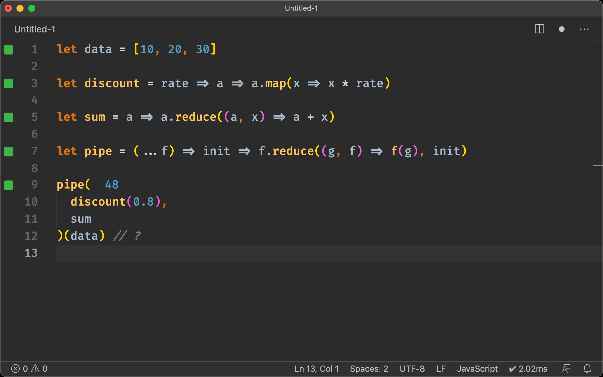Click line number 10 in the gutter
The width and height of the screenshot is (603, 377).
pos(31,202)
